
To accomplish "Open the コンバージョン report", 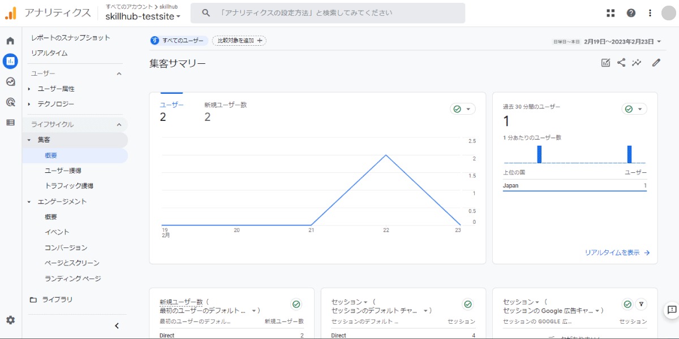I will 66,248.
